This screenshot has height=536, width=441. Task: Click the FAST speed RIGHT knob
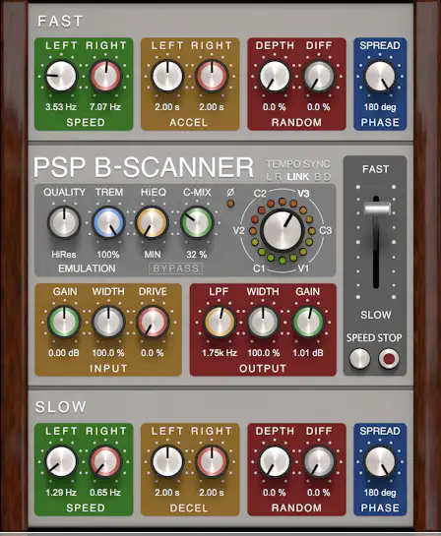click(105, 76)
